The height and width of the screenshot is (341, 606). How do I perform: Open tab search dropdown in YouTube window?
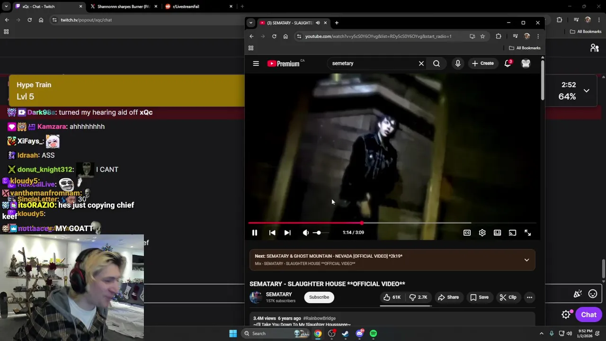coord(250,23)
